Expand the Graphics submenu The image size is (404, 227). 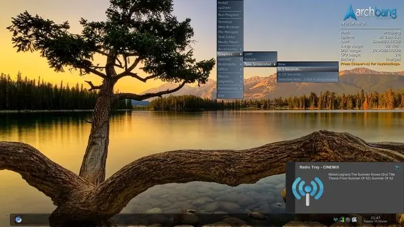[230, 54]
